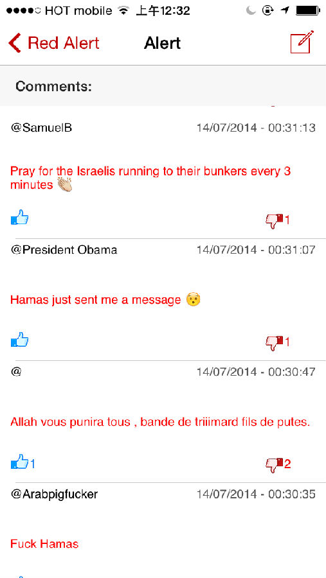Screen dimensions: 326x578
Task: Select the 'Pray for the Israelis' comment text
Action: tap(150, 178)
